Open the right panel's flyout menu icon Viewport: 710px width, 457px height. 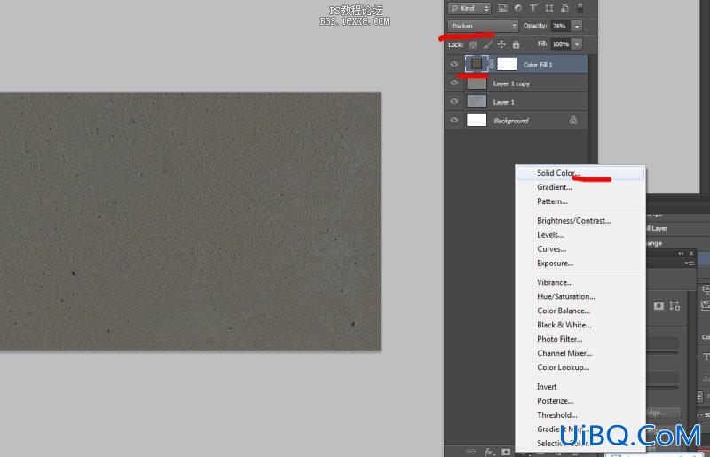(x=690, y=263)
